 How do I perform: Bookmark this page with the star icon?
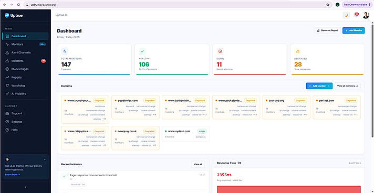(328, 5)
